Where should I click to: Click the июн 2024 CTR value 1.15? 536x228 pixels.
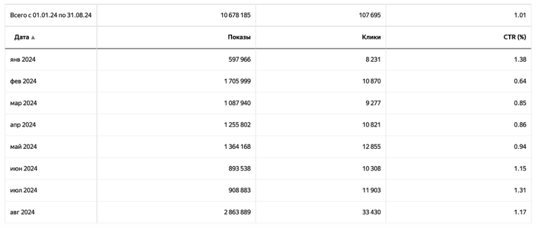(x=519, y=169)
